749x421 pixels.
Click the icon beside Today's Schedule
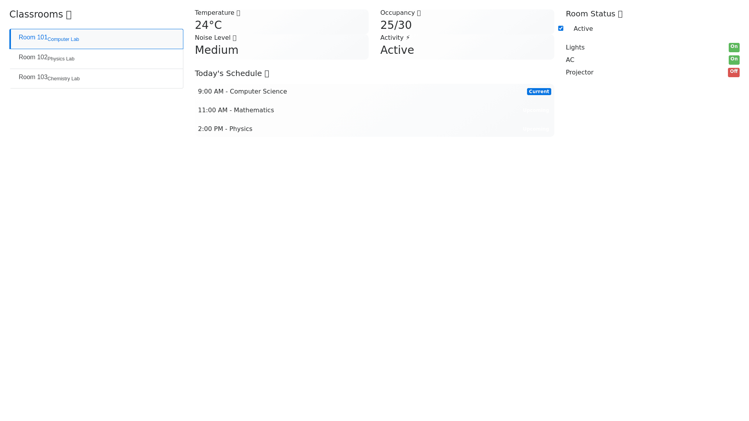[267, 74]
